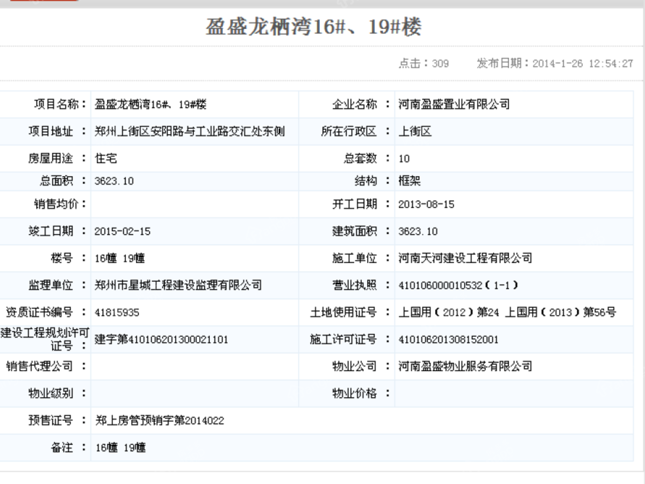
Task: Select supervisor 郑州市星城工程建设监理有限公司
Action: pyautogui.click(x=178, y=285)
